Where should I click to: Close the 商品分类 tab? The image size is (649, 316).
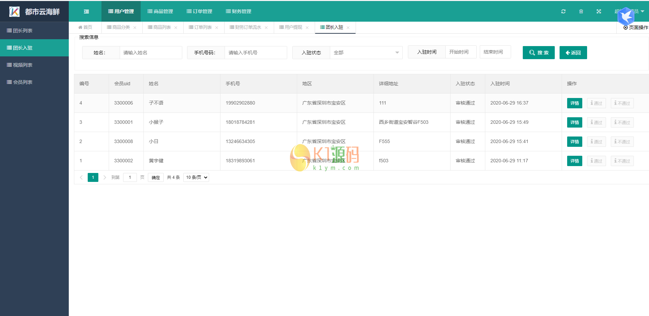coord(135,28)
